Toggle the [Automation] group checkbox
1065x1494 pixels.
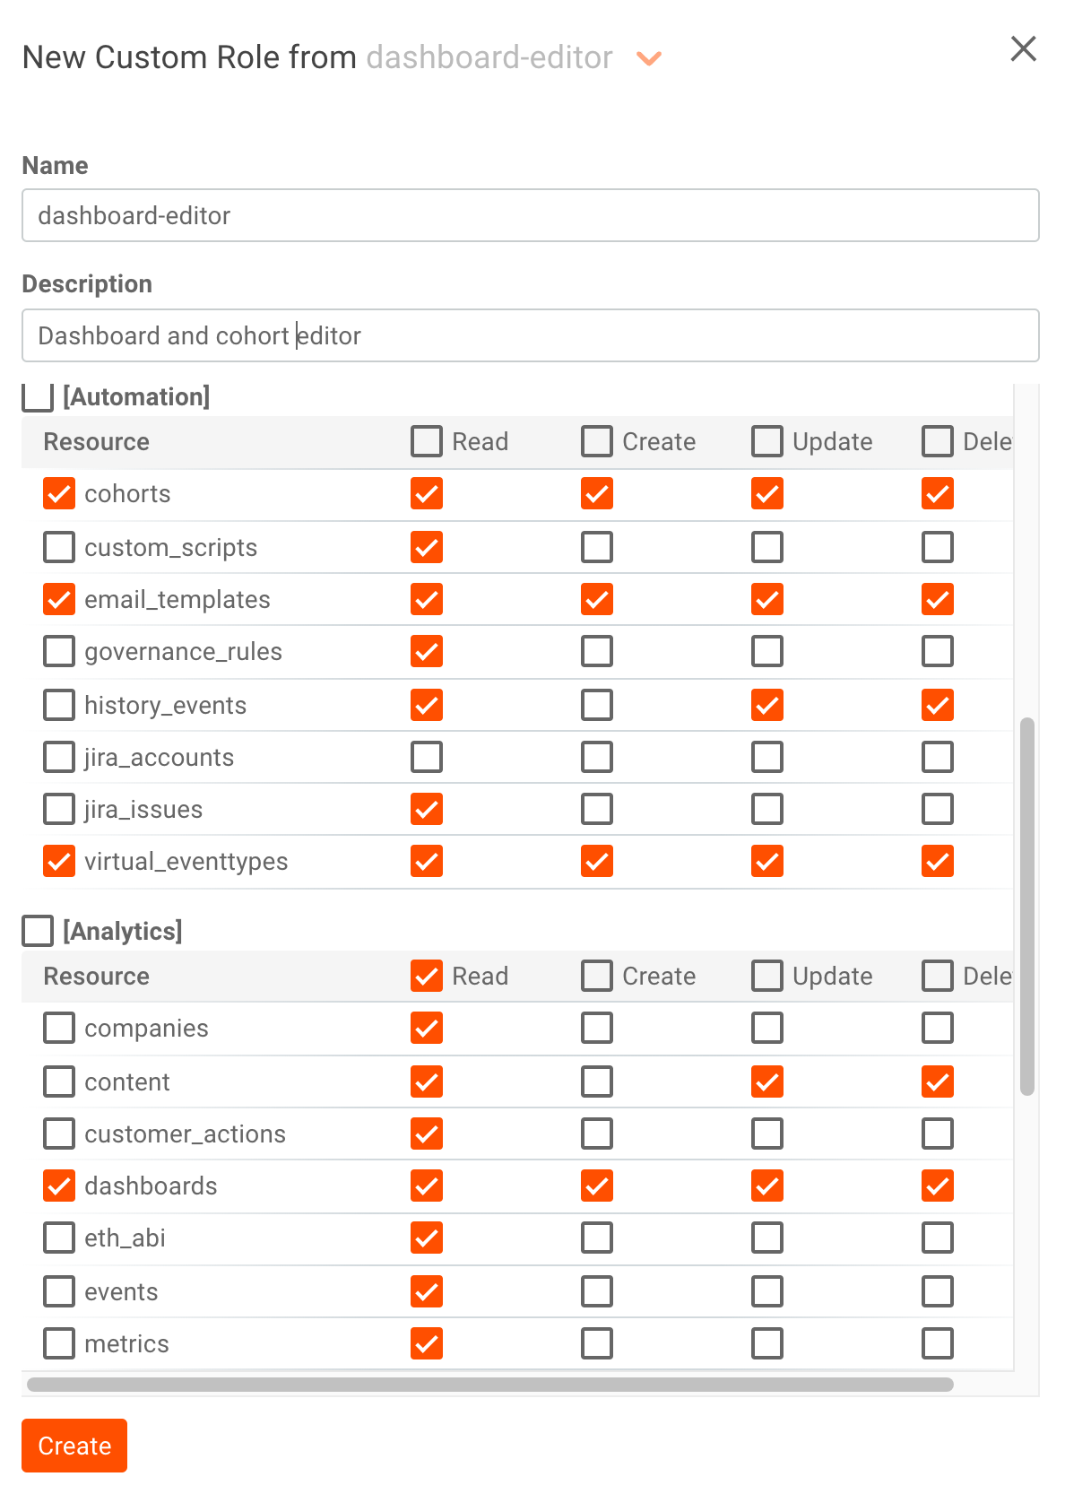[37, 395]
